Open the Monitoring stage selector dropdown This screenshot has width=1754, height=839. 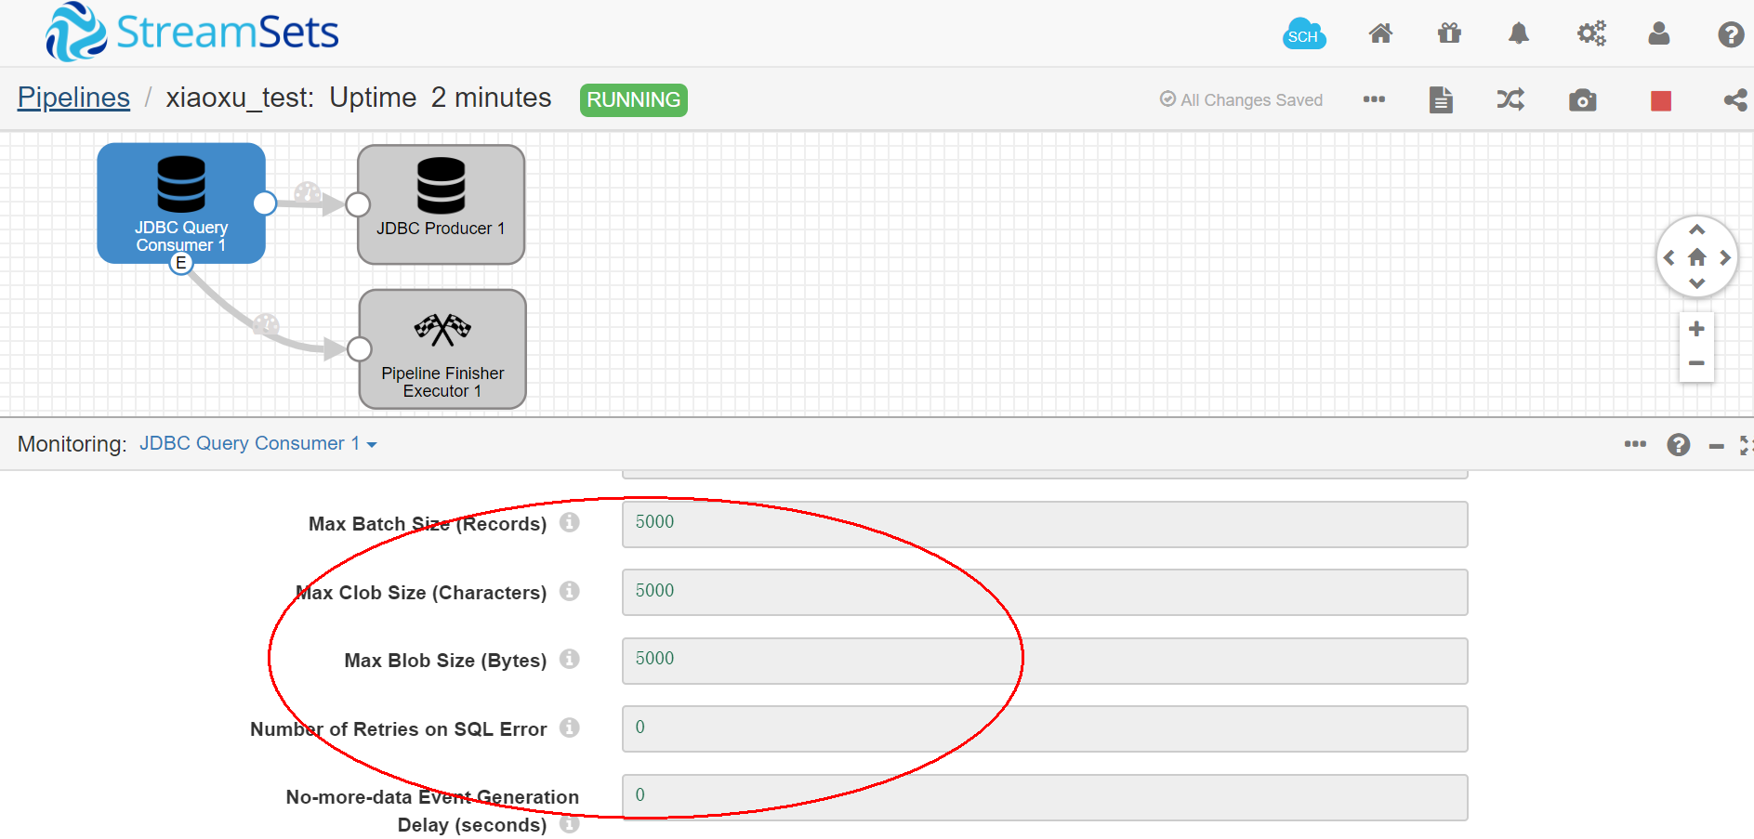tap(258, 443)
